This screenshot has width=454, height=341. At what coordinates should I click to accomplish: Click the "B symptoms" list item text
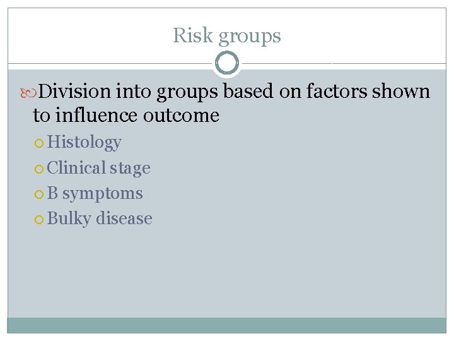point(95,194)
